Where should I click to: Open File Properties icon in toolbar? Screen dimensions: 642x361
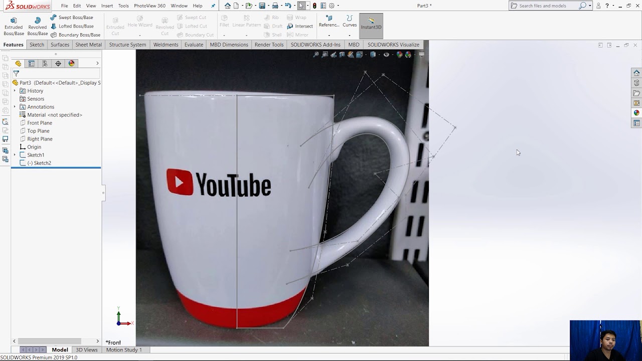coord(323,6)
